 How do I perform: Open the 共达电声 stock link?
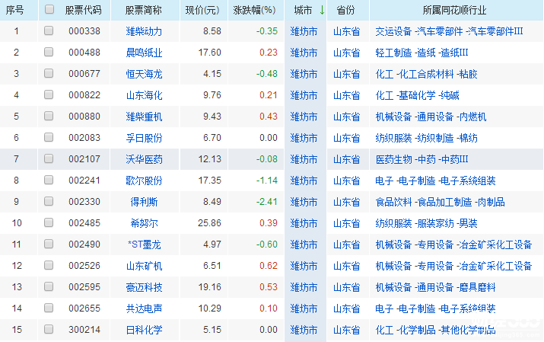pyautogui.click(x=144, y=308)
